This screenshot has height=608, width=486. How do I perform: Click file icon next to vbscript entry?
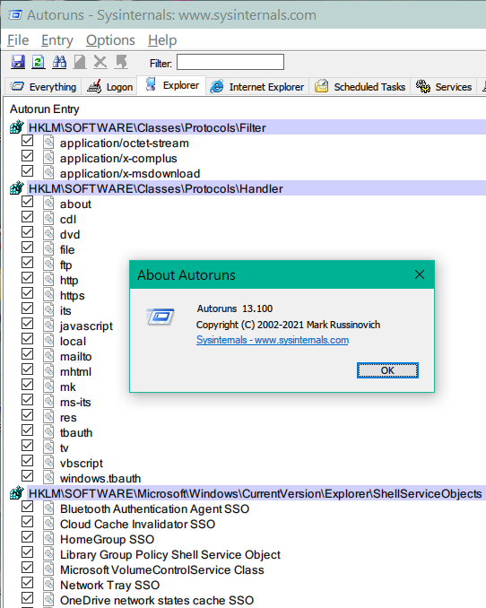coord(48,462)
